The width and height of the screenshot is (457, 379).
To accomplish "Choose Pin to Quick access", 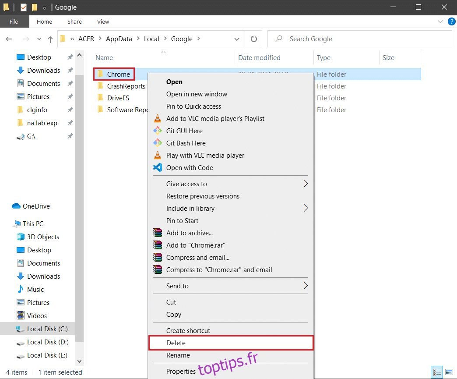I will pos(230,106).
